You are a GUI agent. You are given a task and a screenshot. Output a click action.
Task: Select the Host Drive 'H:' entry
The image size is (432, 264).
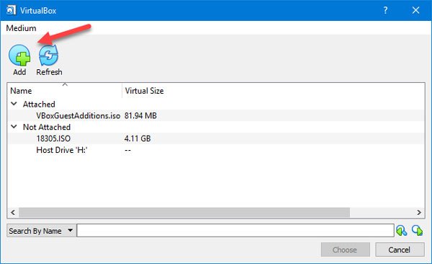coord(62,150)
